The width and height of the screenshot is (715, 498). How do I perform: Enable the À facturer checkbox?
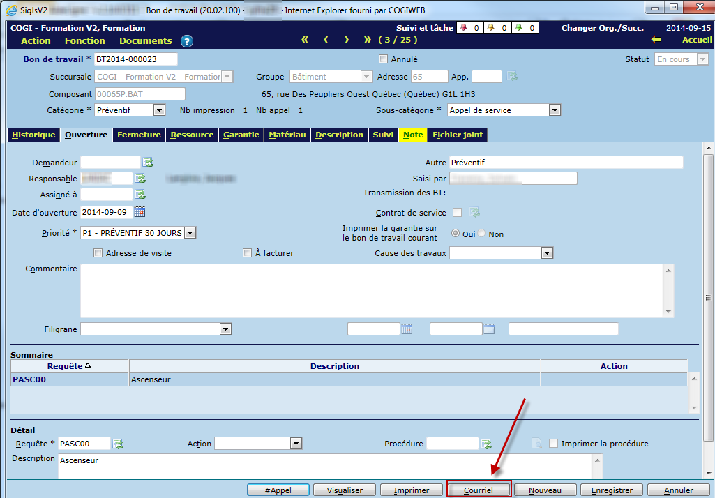(x=247, y=253)
